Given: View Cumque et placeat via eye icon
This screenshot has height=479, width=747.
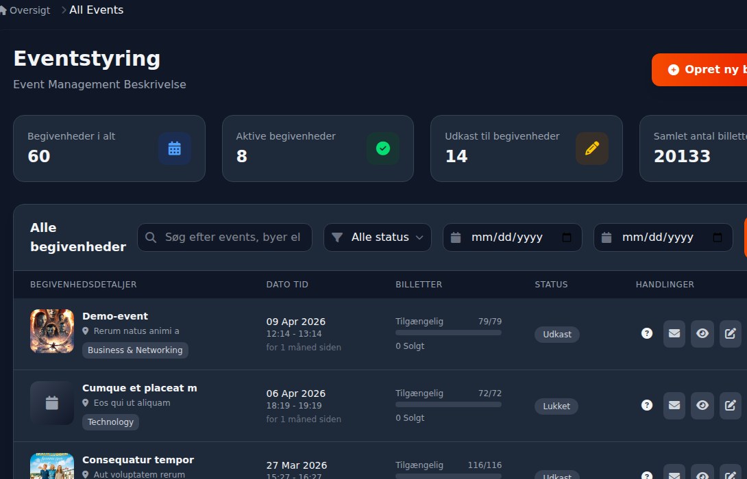Looking at the screenshot, I should pyautogui.click(x=702, y=406).
